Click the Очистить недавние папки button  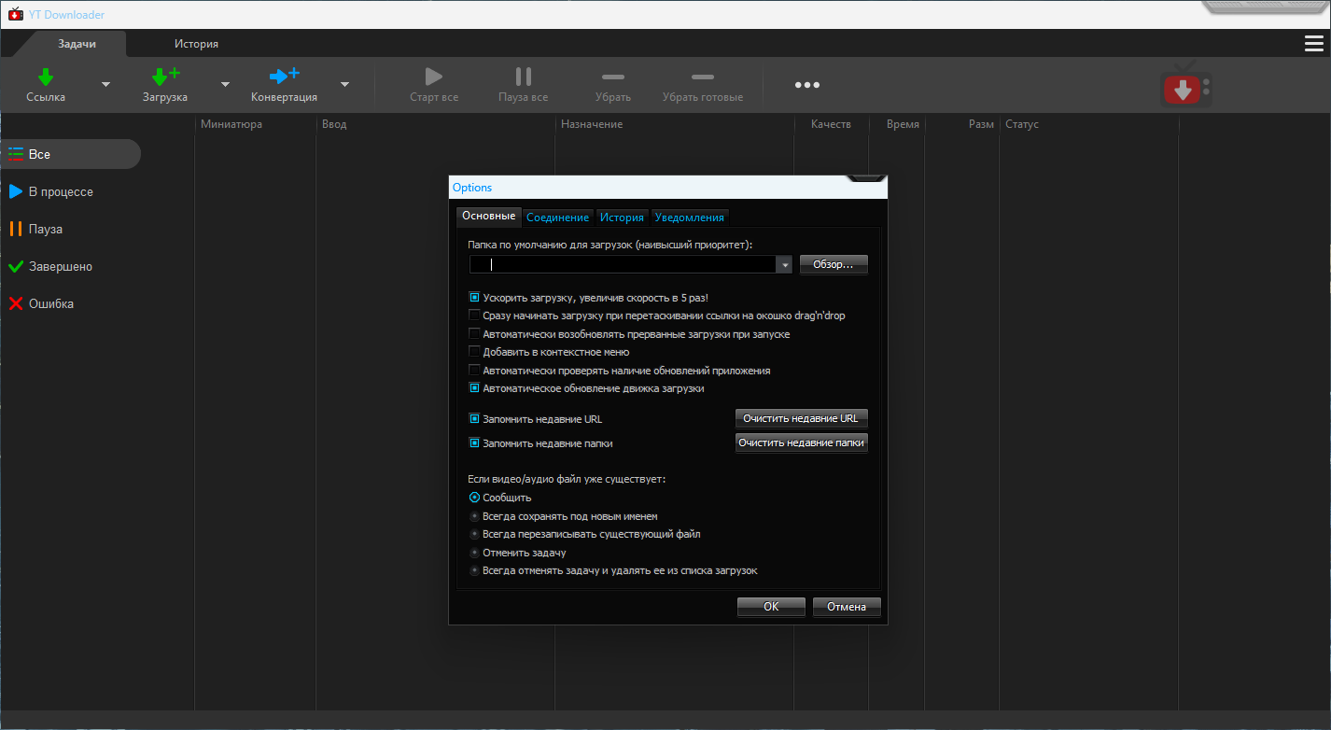[801, 442]
